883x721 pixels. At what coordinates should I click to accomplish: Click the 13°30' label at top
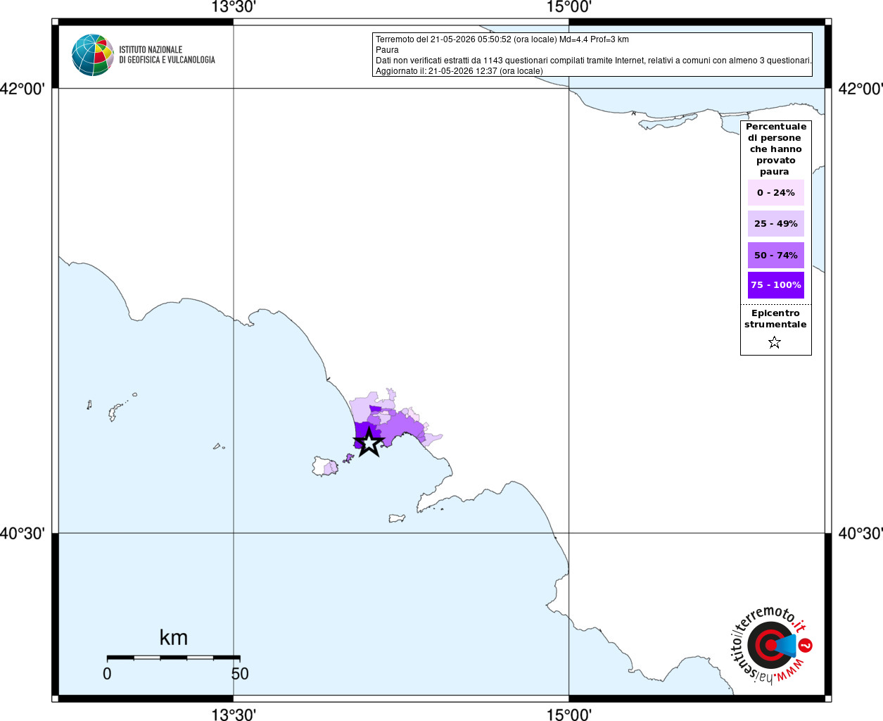[x=234, y=7]
